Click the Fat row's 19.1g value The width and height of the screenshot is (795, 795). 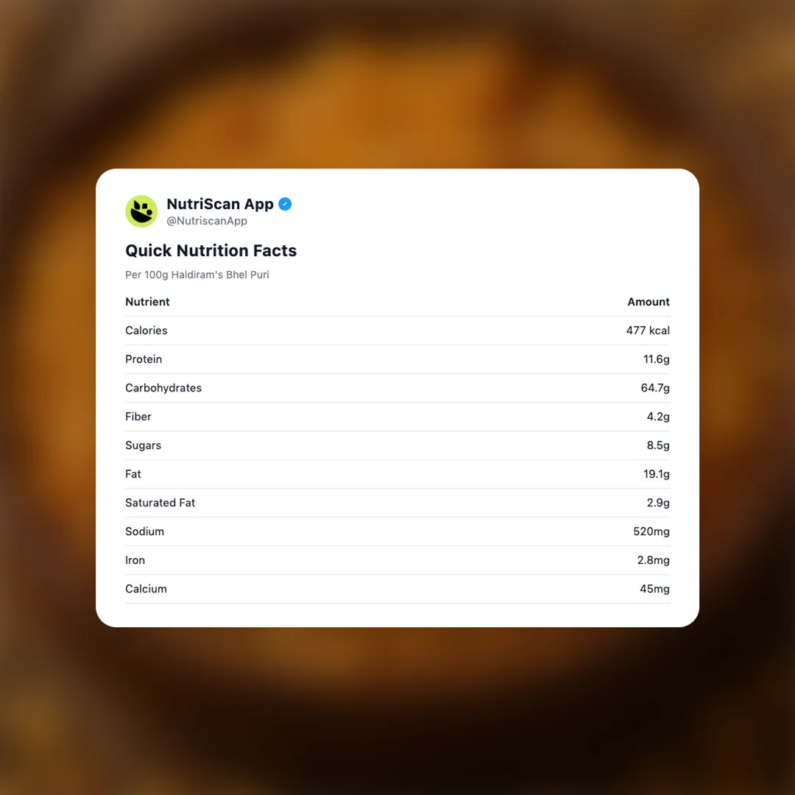(656, 474)
